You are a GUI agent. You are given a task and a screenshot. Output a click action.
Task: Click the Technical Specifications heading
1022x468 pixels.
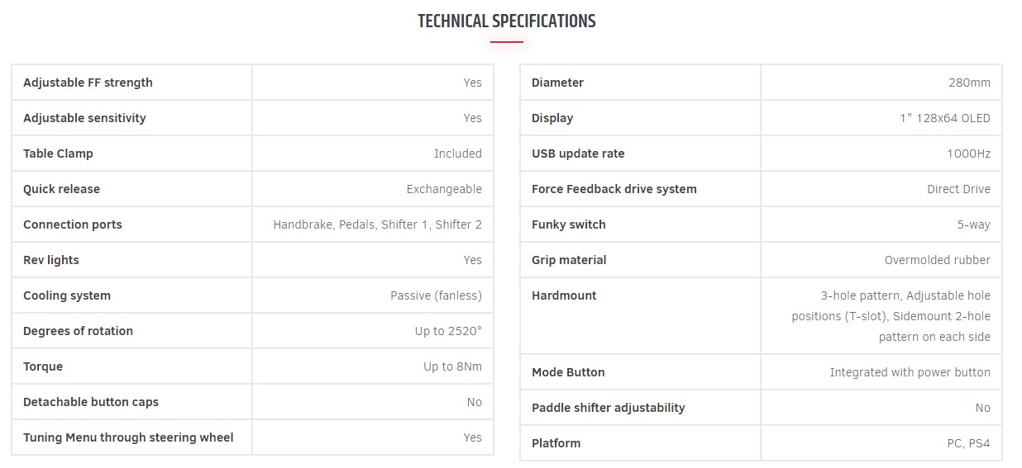506,21
